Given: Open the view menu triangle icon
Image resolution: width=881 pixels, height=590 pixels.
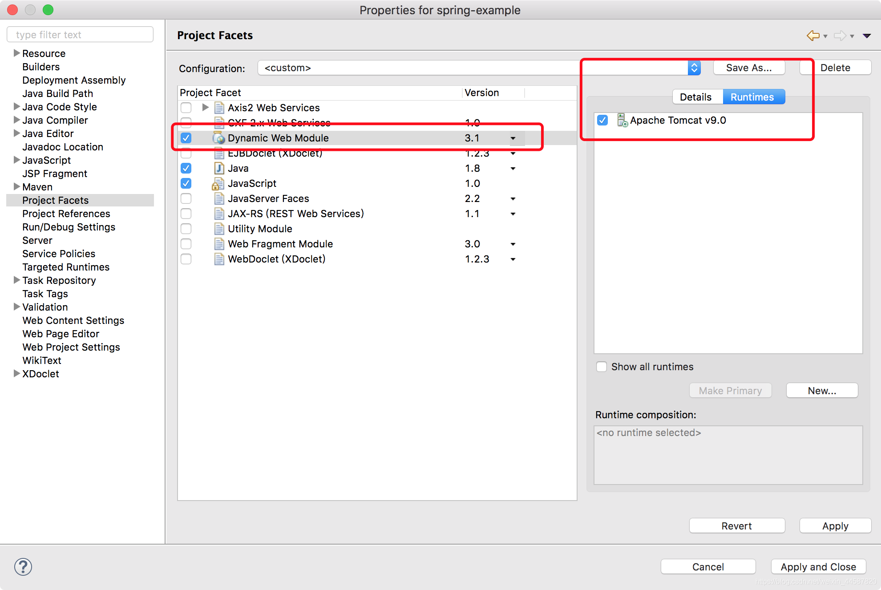Looking at the screenshot, I should pyautogui.click(x=867, y=36).
